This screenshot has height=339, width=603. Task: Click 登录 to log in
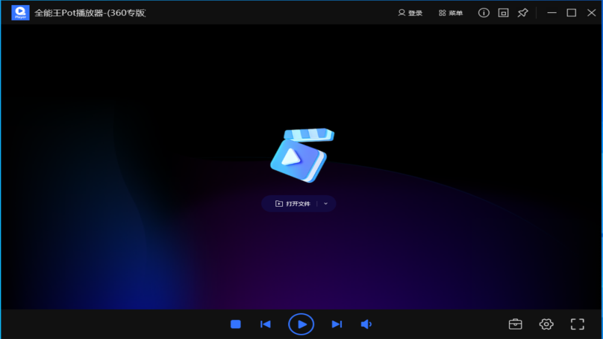tap(410, 13)
